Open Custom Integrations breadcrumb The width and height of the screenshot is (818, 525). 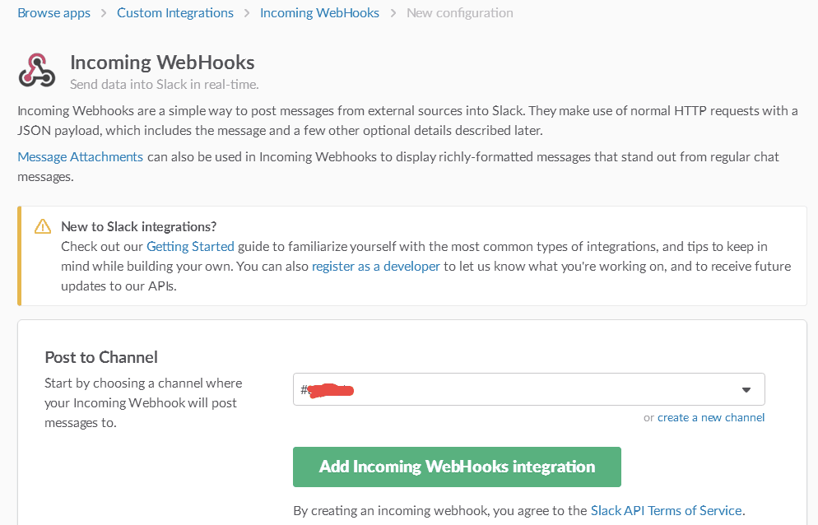175,13
